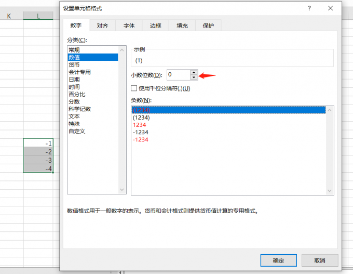Open the 边框 tab
Image resolution: width=353 pixels, height=274 pixels.
[155, 25]
